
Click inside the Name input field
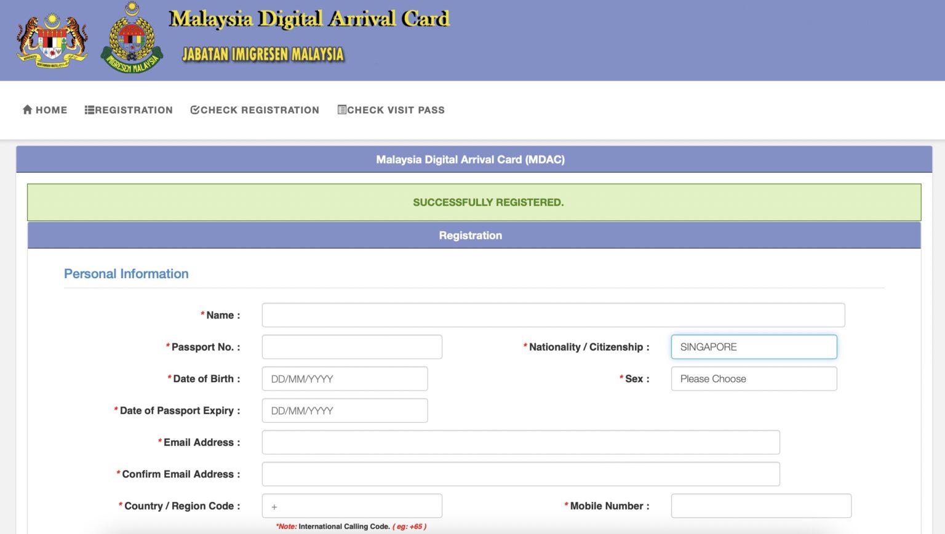(x=552, y=314)
